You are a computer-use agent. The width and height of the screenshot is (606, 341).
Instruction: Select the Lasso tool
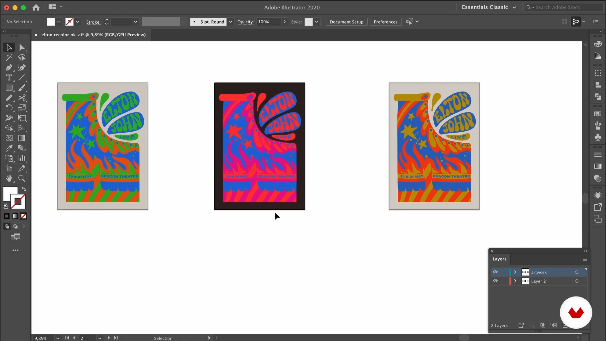pyautogui.click(x=22, y=57)
